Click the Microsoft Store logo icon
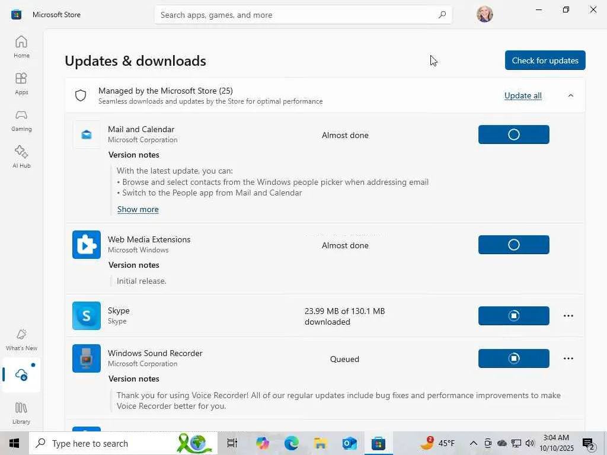607x455 pixels. pos(16,15)
